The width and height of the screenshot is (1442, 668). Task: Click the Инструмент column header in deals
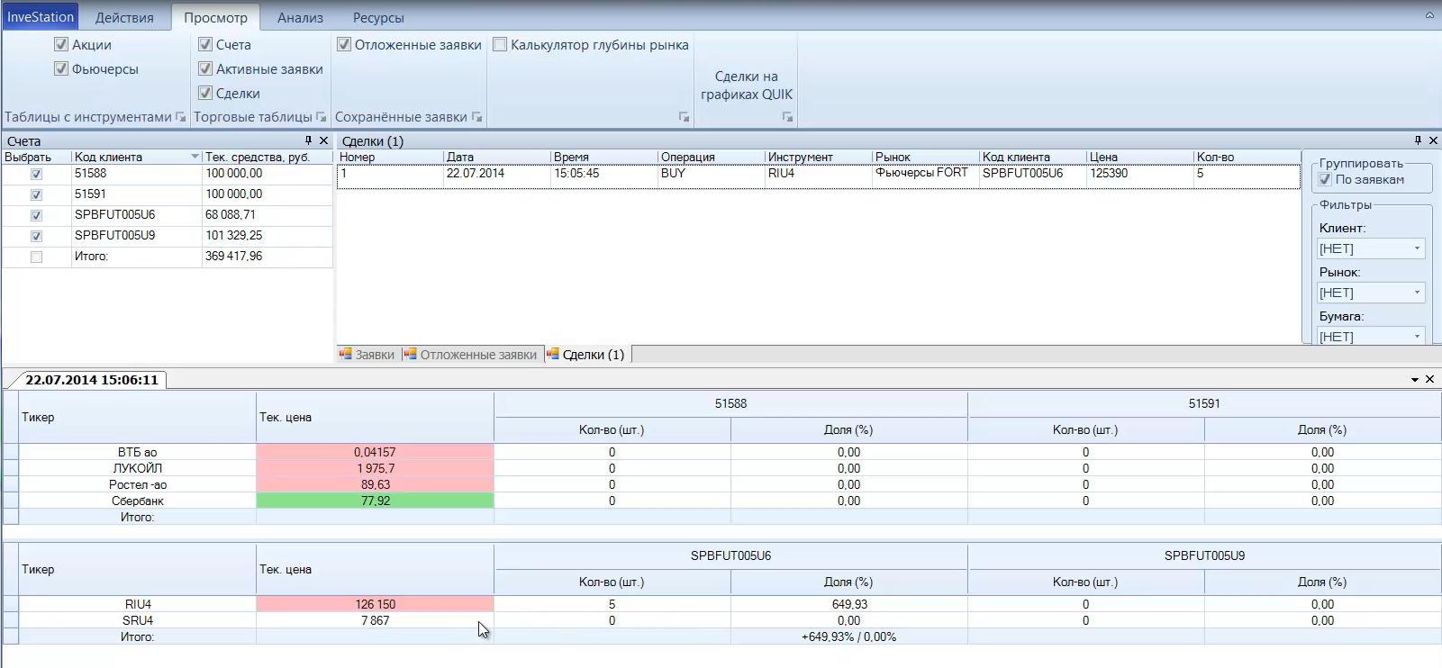click(819, 157)
